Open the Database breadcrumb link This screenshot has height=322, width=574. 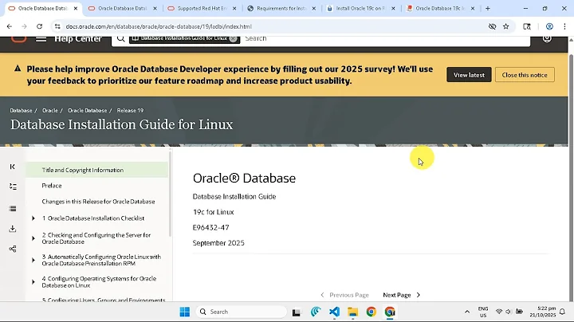[21, 111]
